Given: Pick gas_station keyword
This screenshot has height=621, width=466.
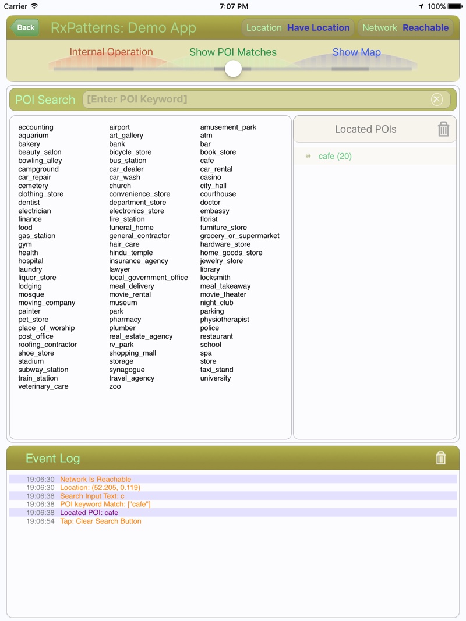Looking at the screenshot, I should click(x=37, y=236).
